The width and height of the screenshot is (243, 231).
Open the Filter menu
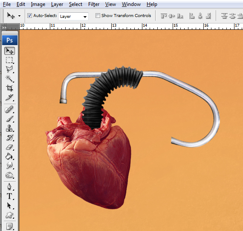pyautogui.click(x=94, y=4)
